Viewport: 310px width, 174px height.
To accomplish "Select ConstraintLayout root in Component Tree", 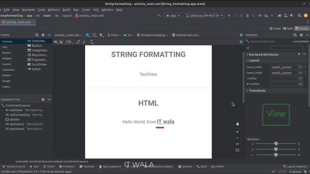I will [18, 105].
